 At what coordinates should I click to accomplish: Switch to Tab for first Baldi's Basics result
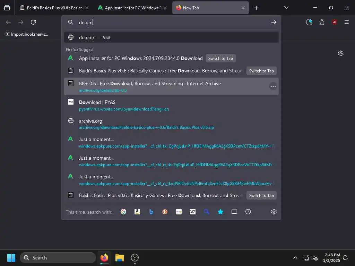click(261, 71)
